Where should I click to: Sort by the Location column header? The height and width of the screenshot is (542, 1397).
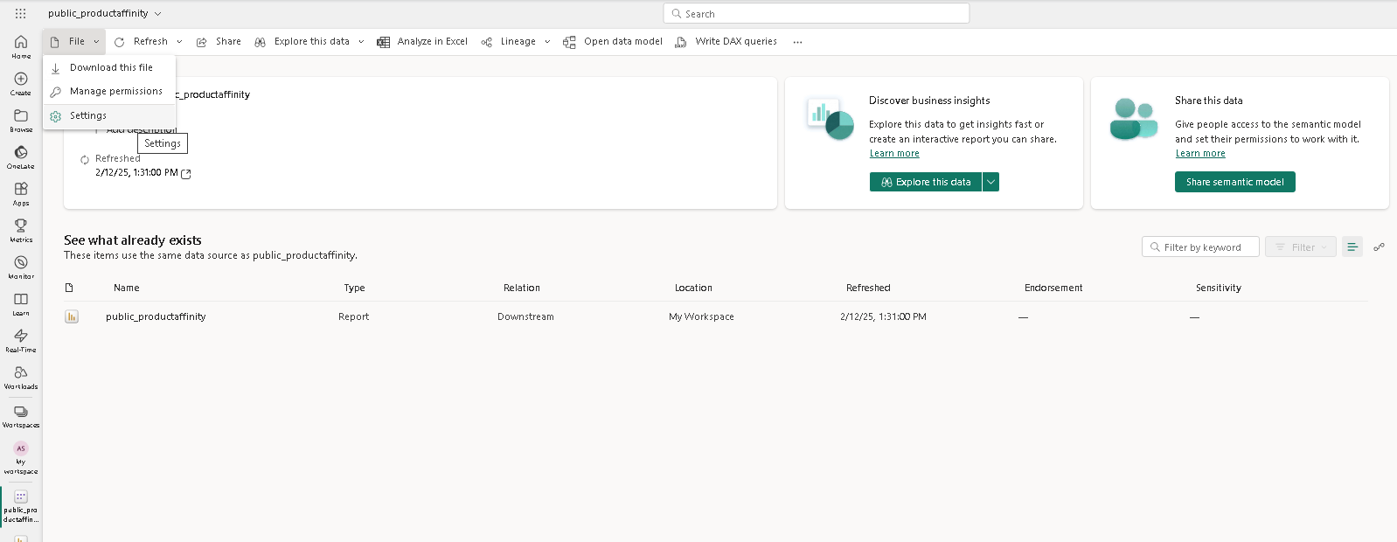point(693,288)
